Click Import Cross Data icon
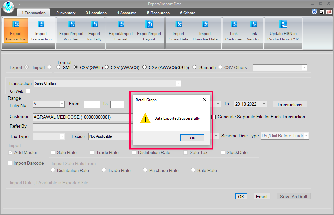Image resolution: width=334 pixels, height=215 pixels. (178, 31)
